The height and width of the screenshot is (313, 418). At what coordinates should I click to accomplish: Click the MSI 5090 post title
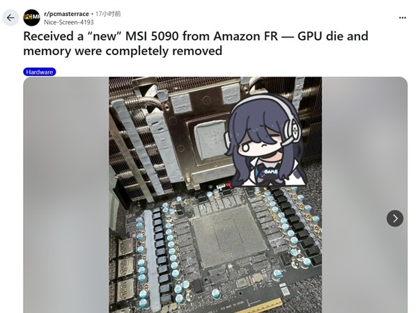pyautogui.click(x=196, y=43)
